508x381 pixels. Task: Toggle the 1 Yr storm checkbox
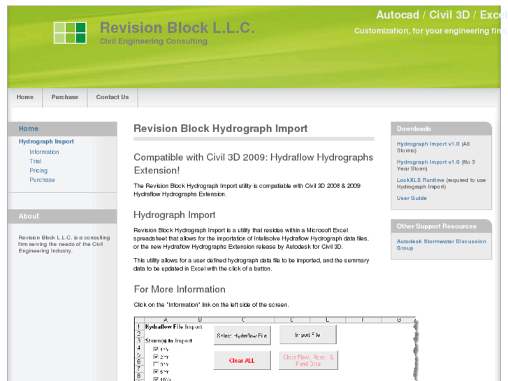pos(156,350)
